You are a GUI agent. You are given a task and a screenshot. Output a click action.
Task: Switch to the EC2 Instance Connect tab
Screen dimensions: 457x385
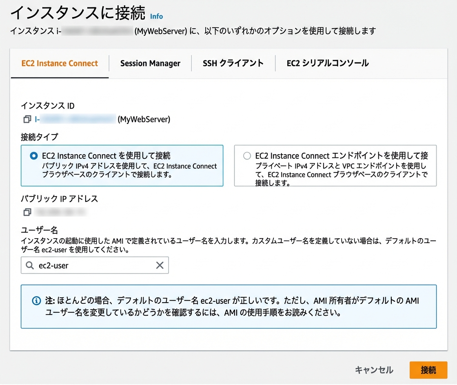click(x=60, y=63)
